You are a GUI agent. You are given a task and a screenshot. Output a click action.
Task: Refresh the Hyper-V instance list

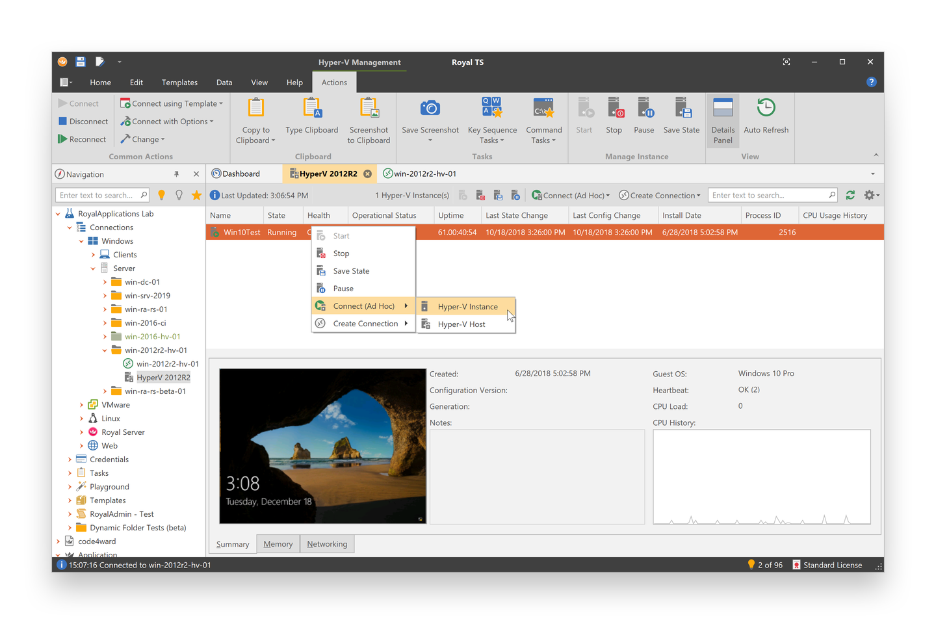click(x=850, y=194)
